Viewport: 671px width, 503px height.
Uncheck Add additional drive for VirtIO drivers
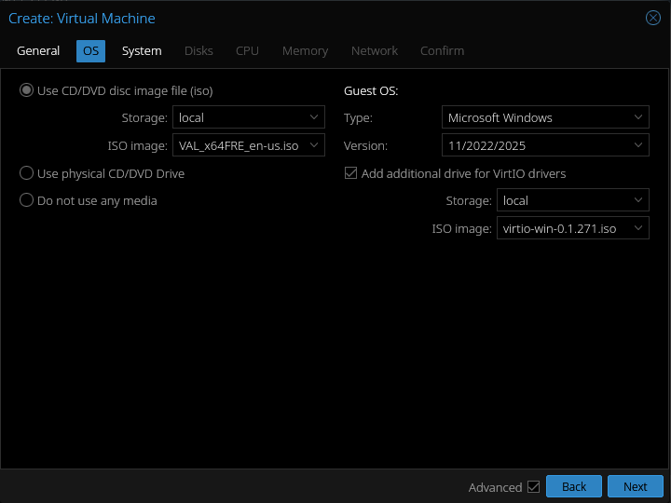coord(351,173)
